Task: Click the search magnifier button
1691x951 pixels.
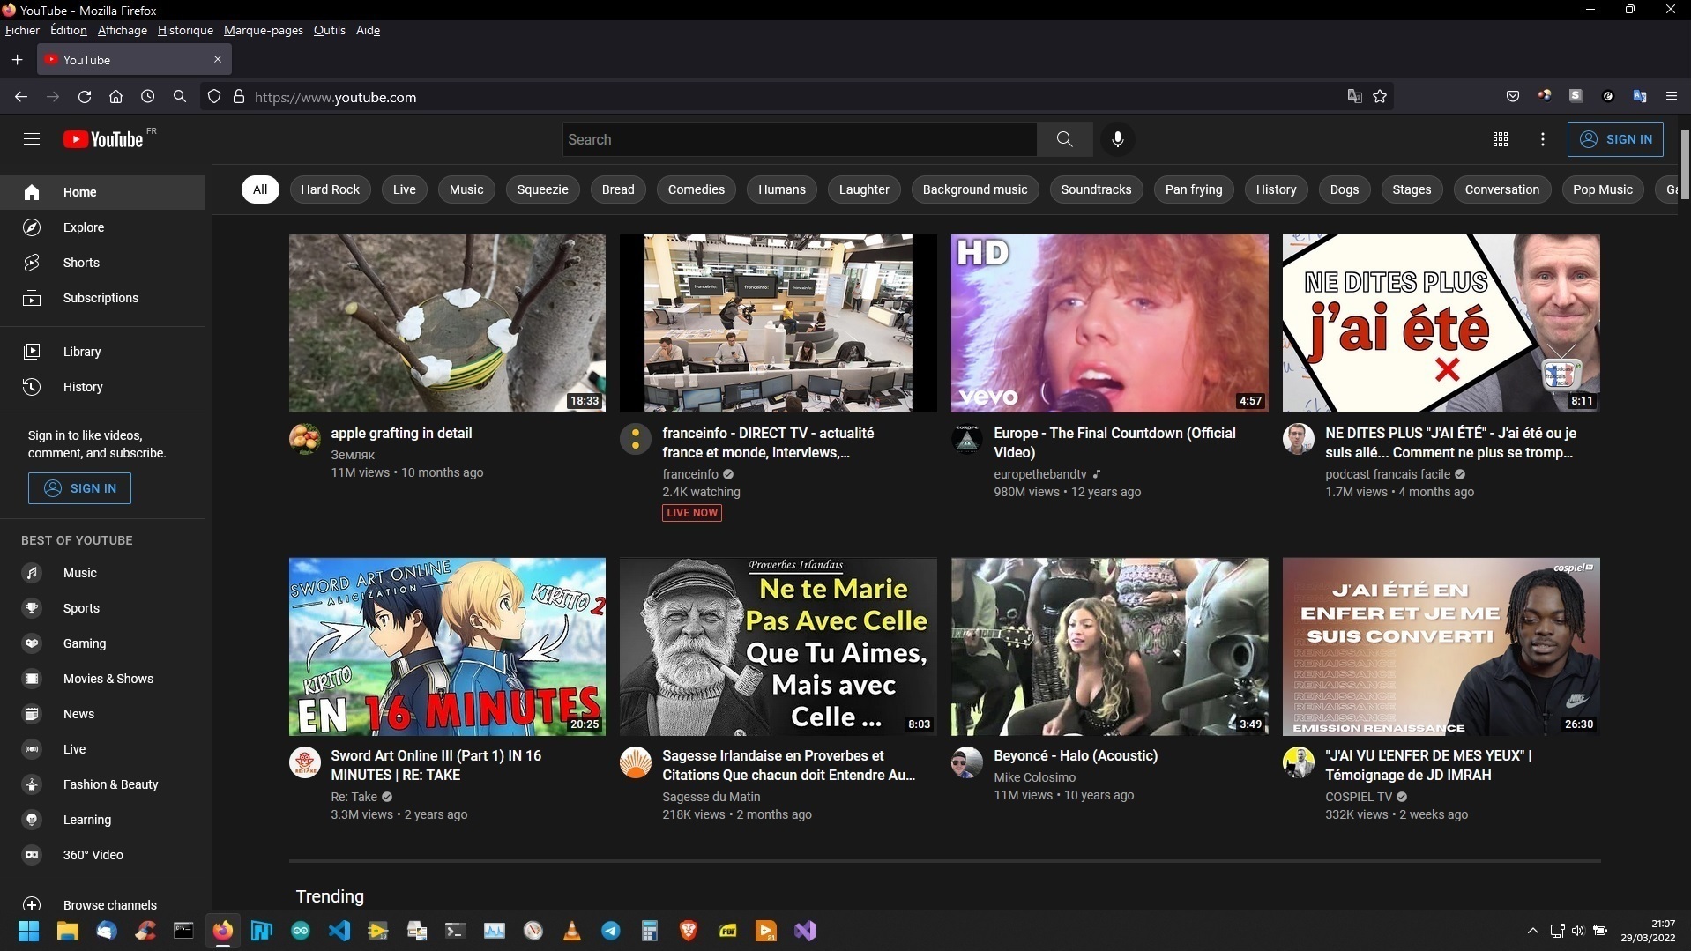Action: 1064,139
